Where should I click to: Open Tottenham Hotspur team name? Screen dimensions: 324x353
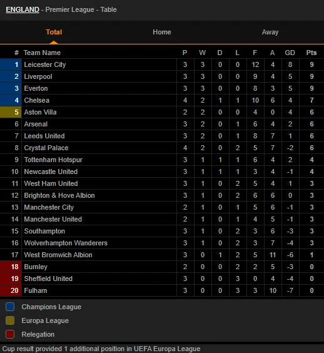(53, 160)
